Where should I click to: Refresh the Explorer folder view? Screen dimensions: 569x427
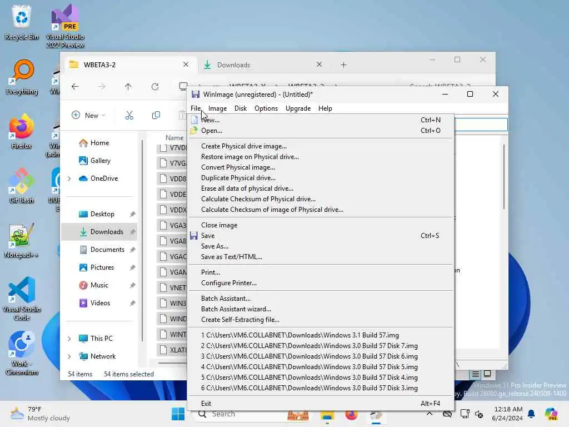[155, 86]
